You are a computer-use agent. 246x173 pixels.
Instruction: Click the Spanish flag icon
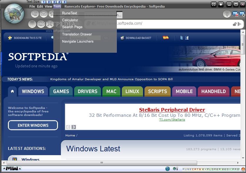point(166,38)
